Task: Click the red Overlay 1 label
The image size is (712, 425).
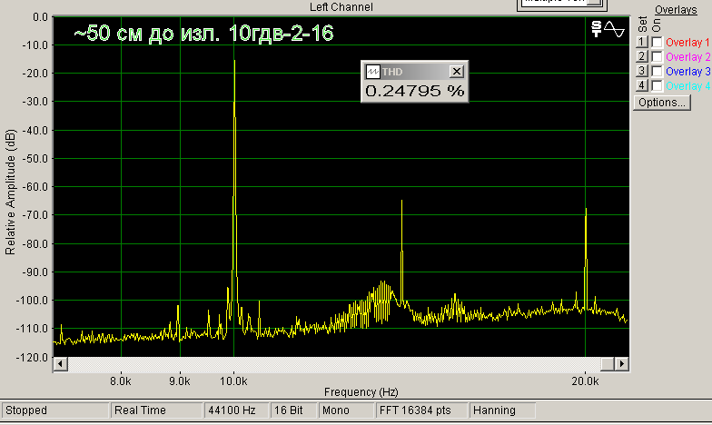Action: tap(687, 42)
